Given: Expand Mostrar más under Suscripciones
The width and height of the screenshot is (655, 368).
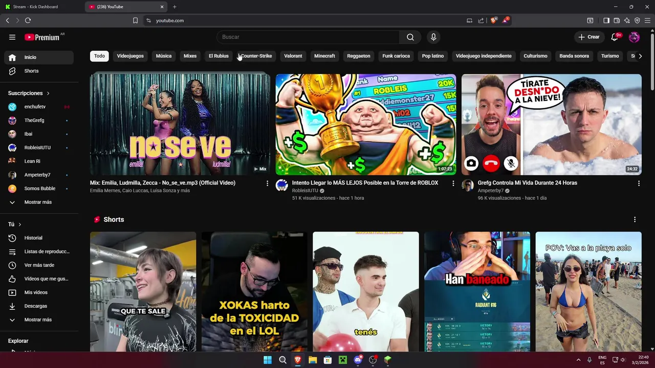Looking at the screenshot, I should (39, 202).
